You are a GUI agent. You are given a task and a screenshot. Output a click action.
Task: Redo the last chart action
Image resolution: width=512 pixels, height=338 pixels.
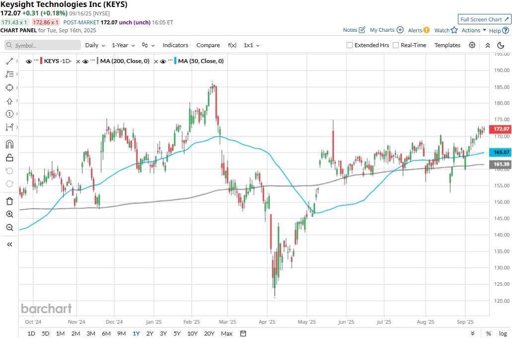tap(9, 184)
